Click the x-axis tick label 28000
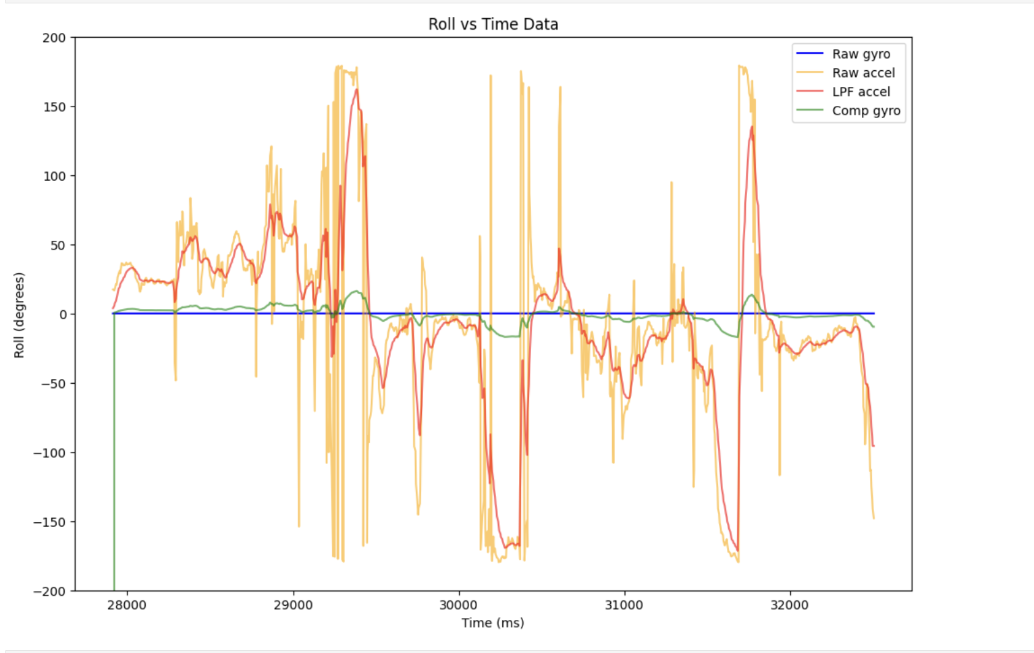The height and width of the screenshot is (653, 1034). (127, 605)
